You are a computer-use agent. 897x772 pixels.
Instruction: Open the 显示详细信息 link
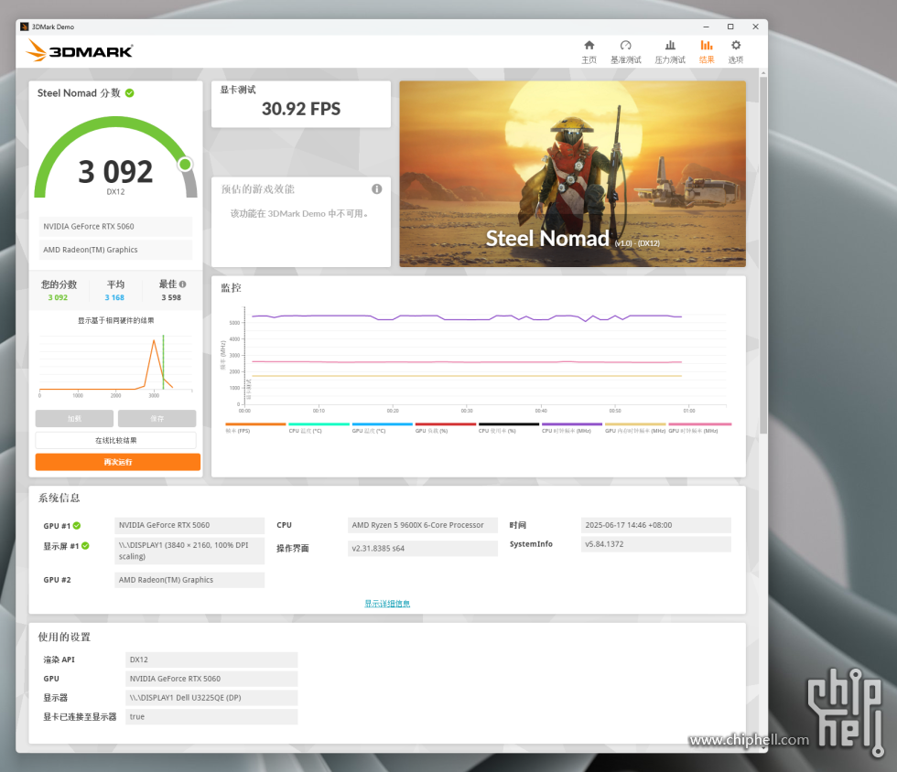[387, 604]
